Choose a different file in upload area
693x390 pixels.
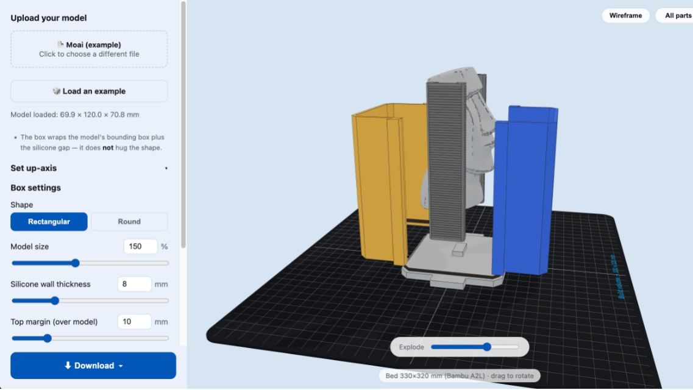(89, 49)
